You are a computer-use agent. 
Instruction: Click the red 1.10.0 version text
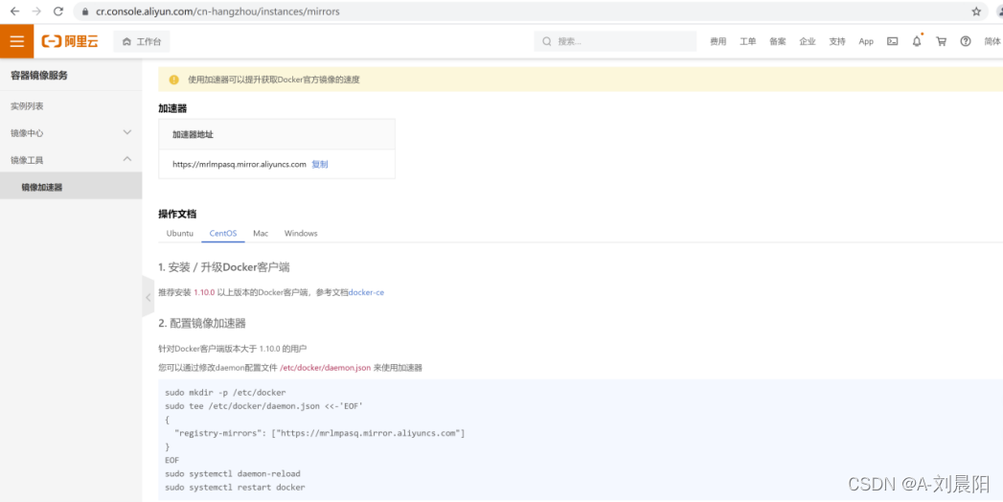click(x=205, y=292)
